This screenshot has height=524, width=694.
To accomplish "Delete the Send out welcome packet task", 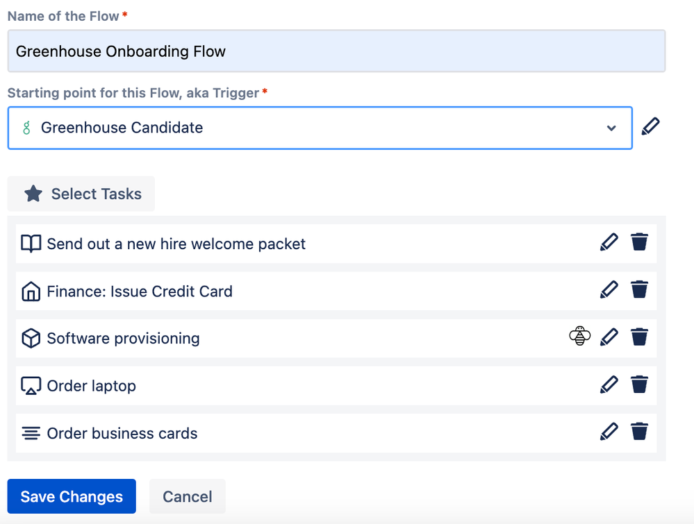I will (639, 242).
